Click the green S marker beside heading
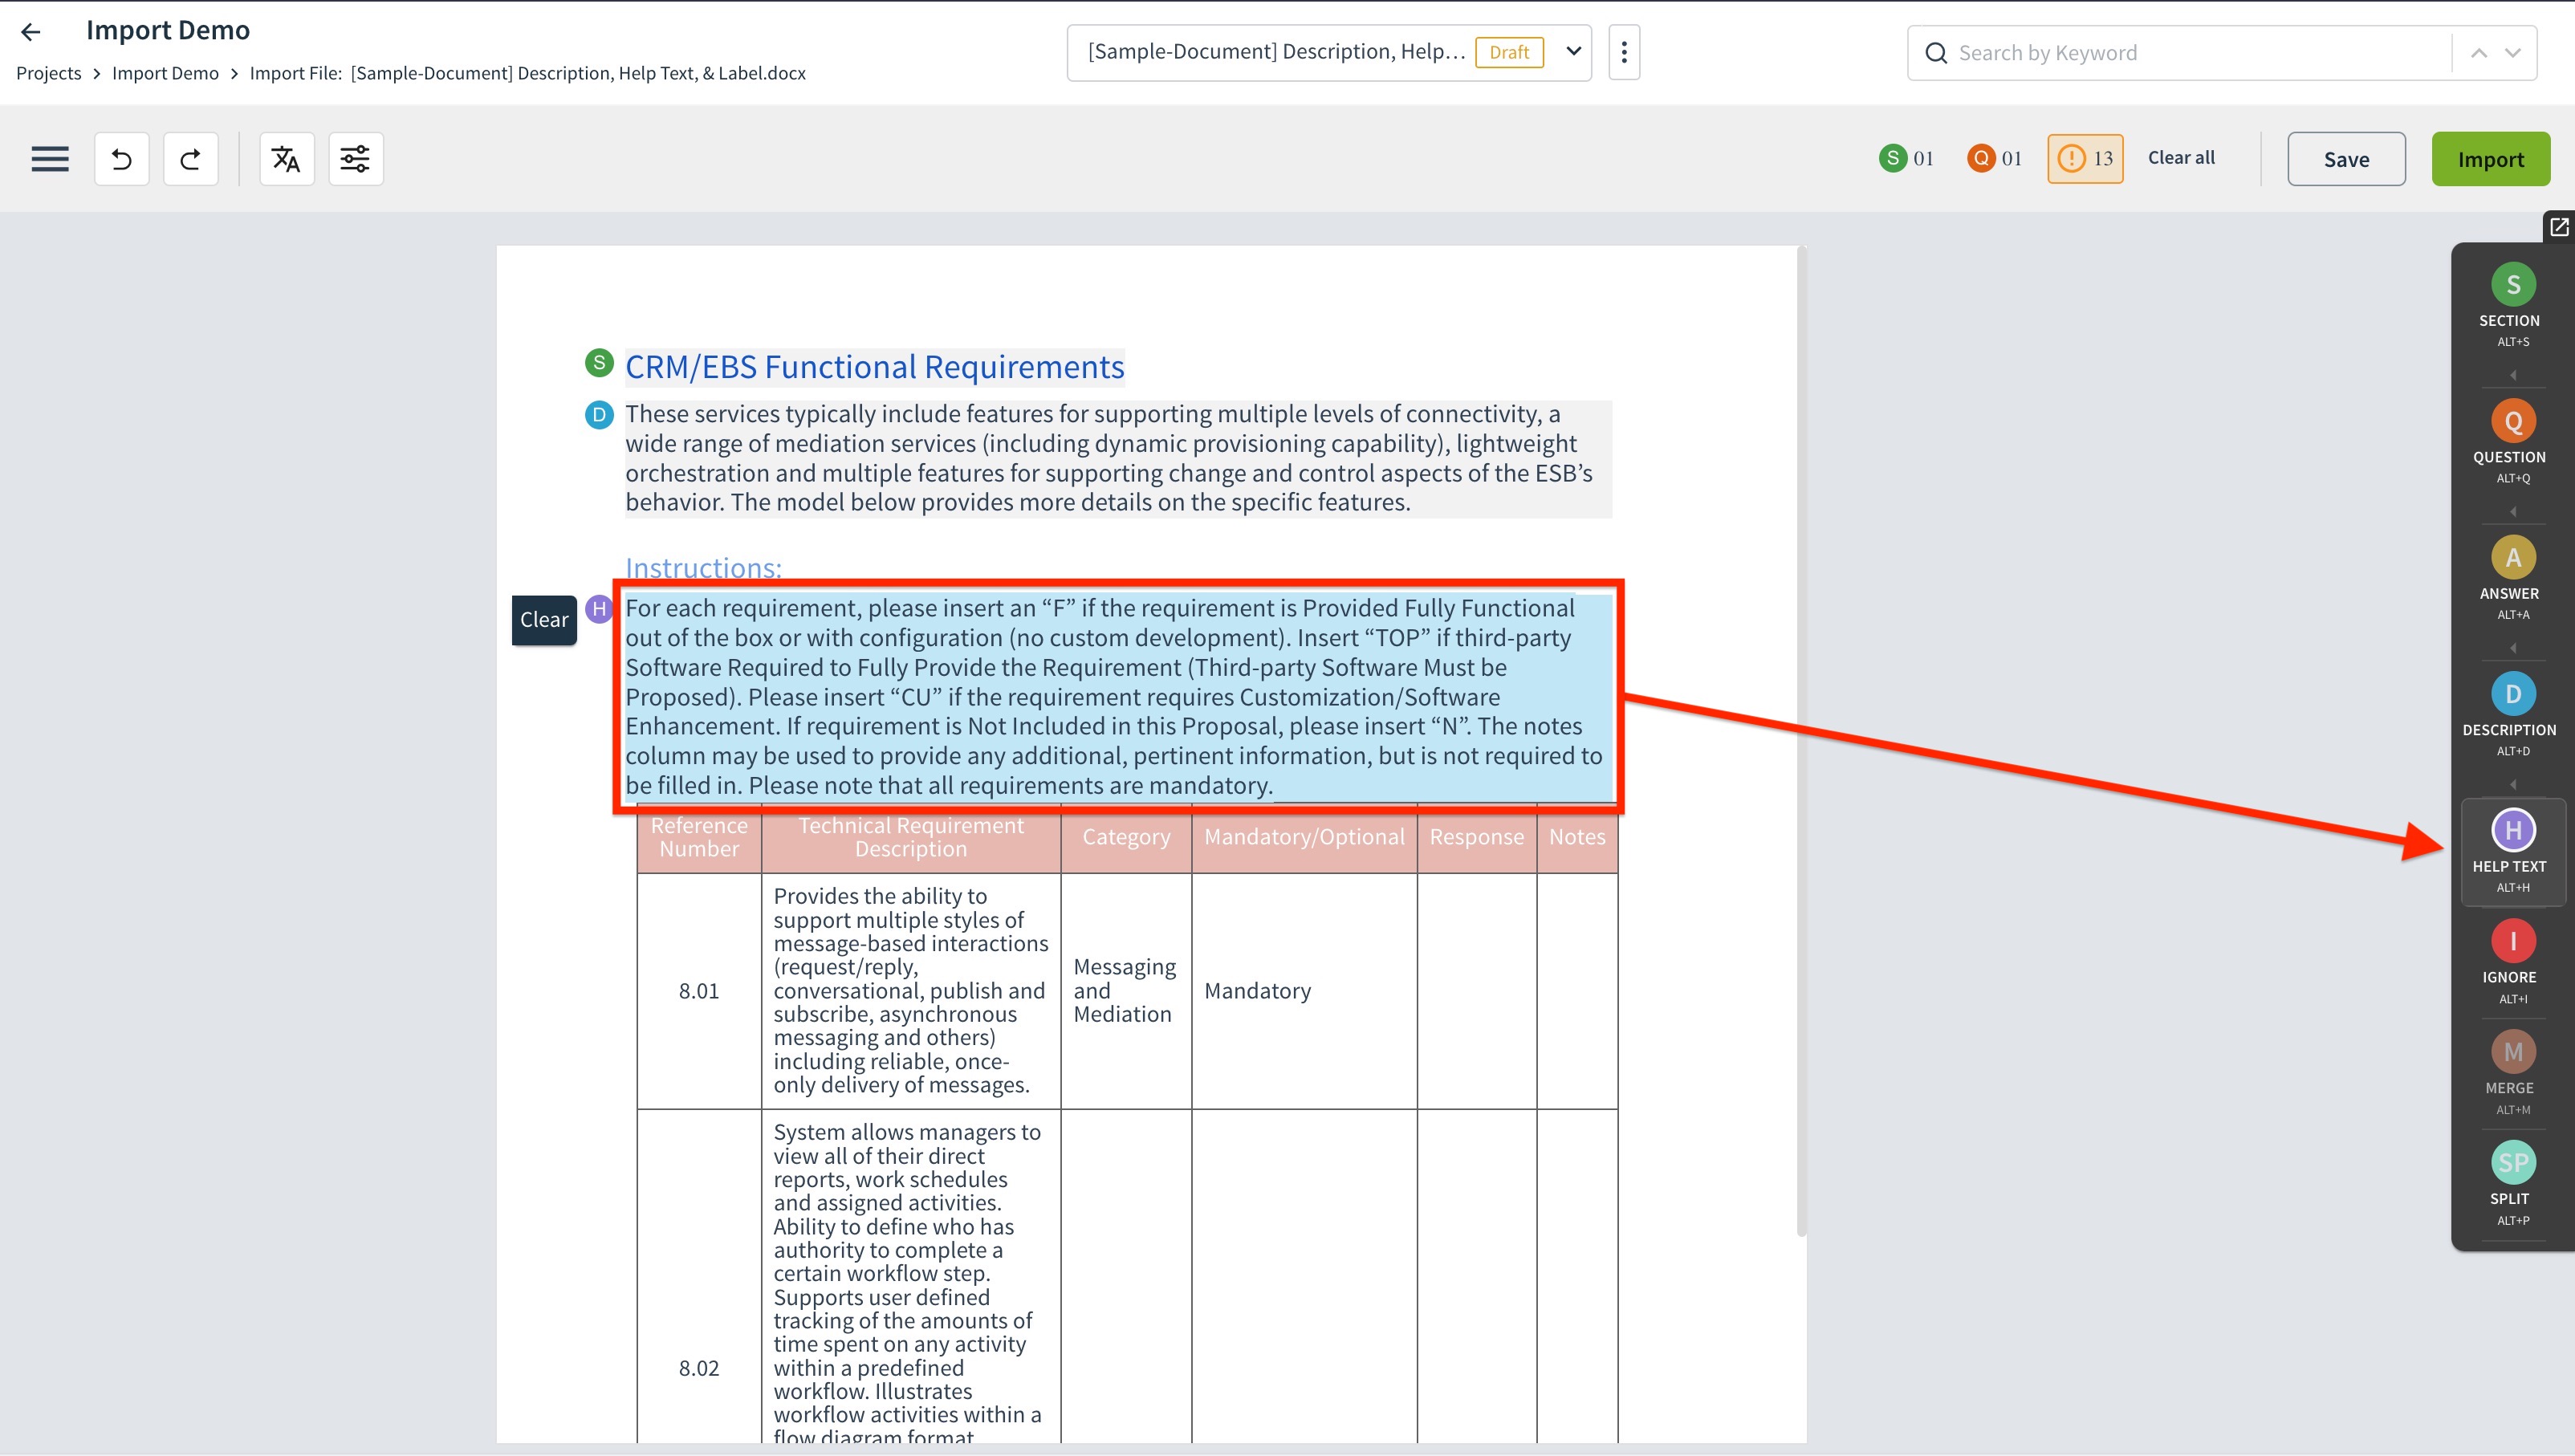This screenshot has width=2575, height=1456. [x=599, y=362]
